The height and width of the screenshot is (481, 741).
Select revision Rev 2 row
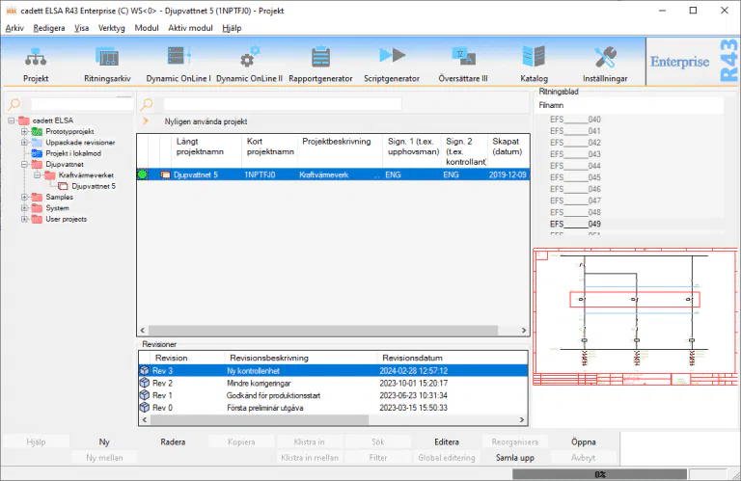(x=162, y=383)
